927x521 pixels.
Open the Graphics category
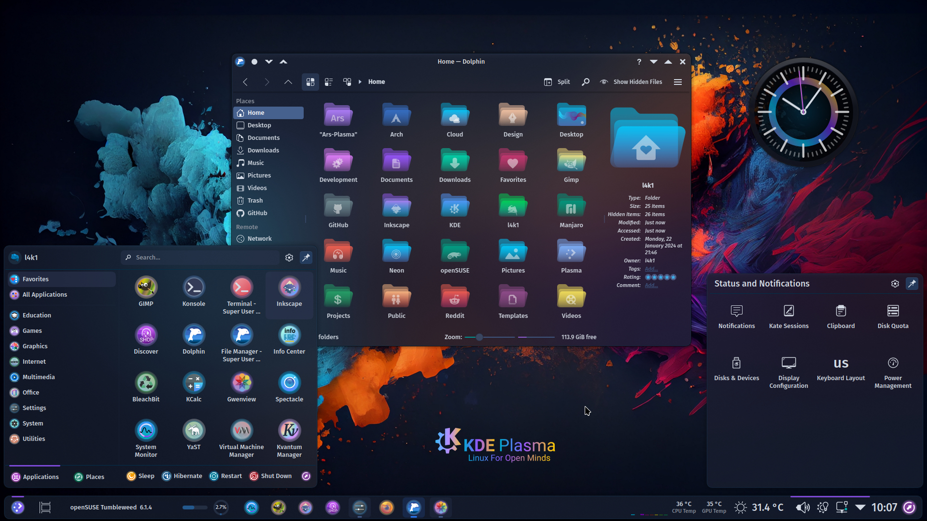coord(62,346)
